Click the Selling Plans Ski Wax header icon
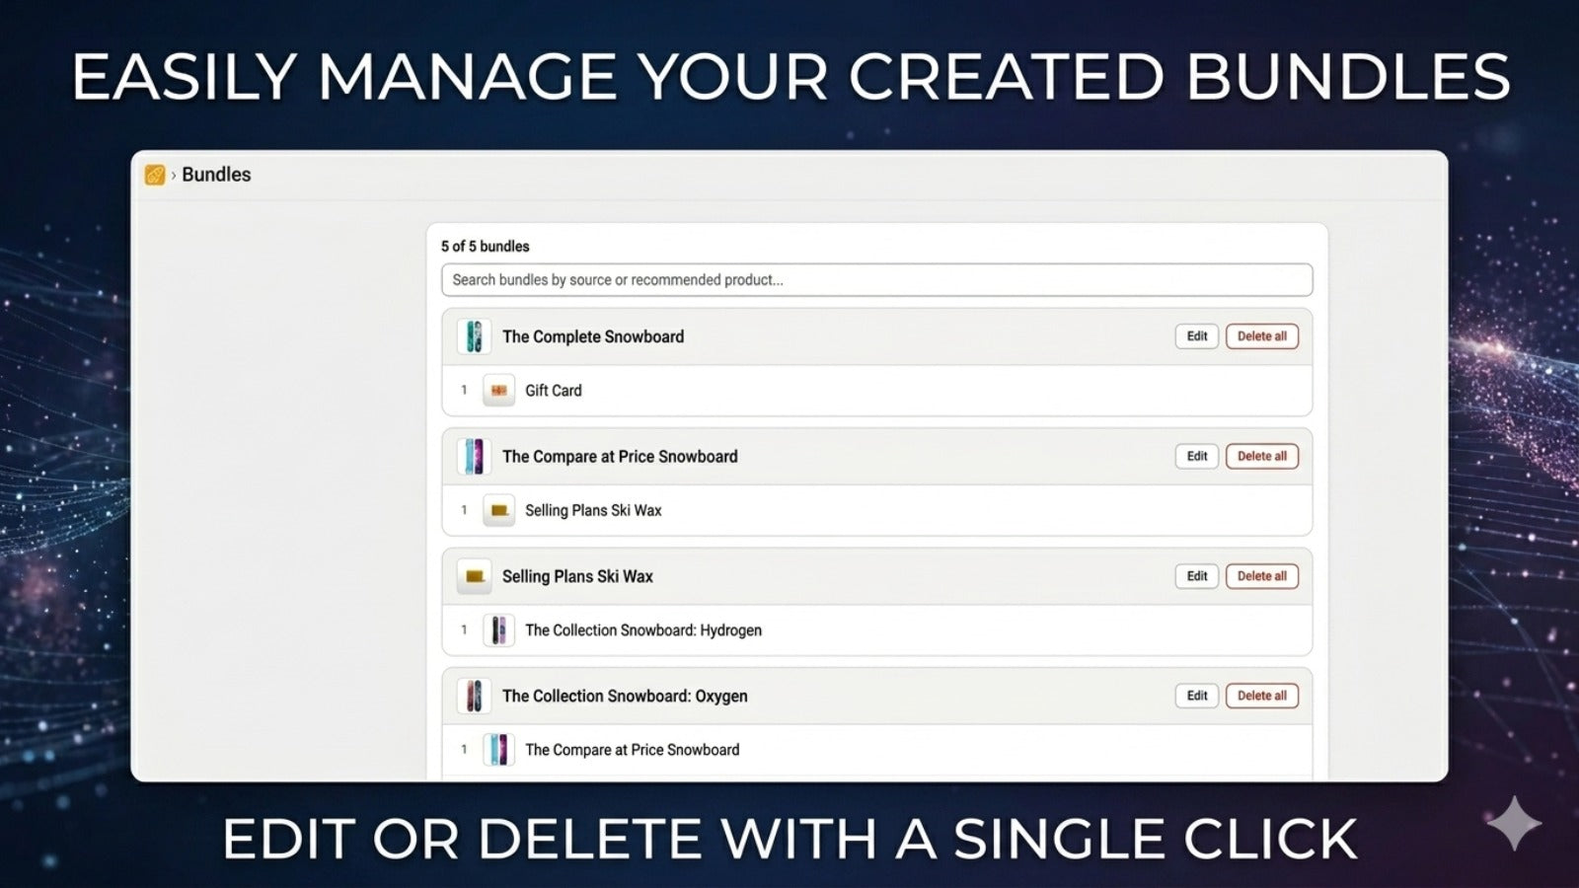Screen dimensions: 1579x888 pos(474,576)
